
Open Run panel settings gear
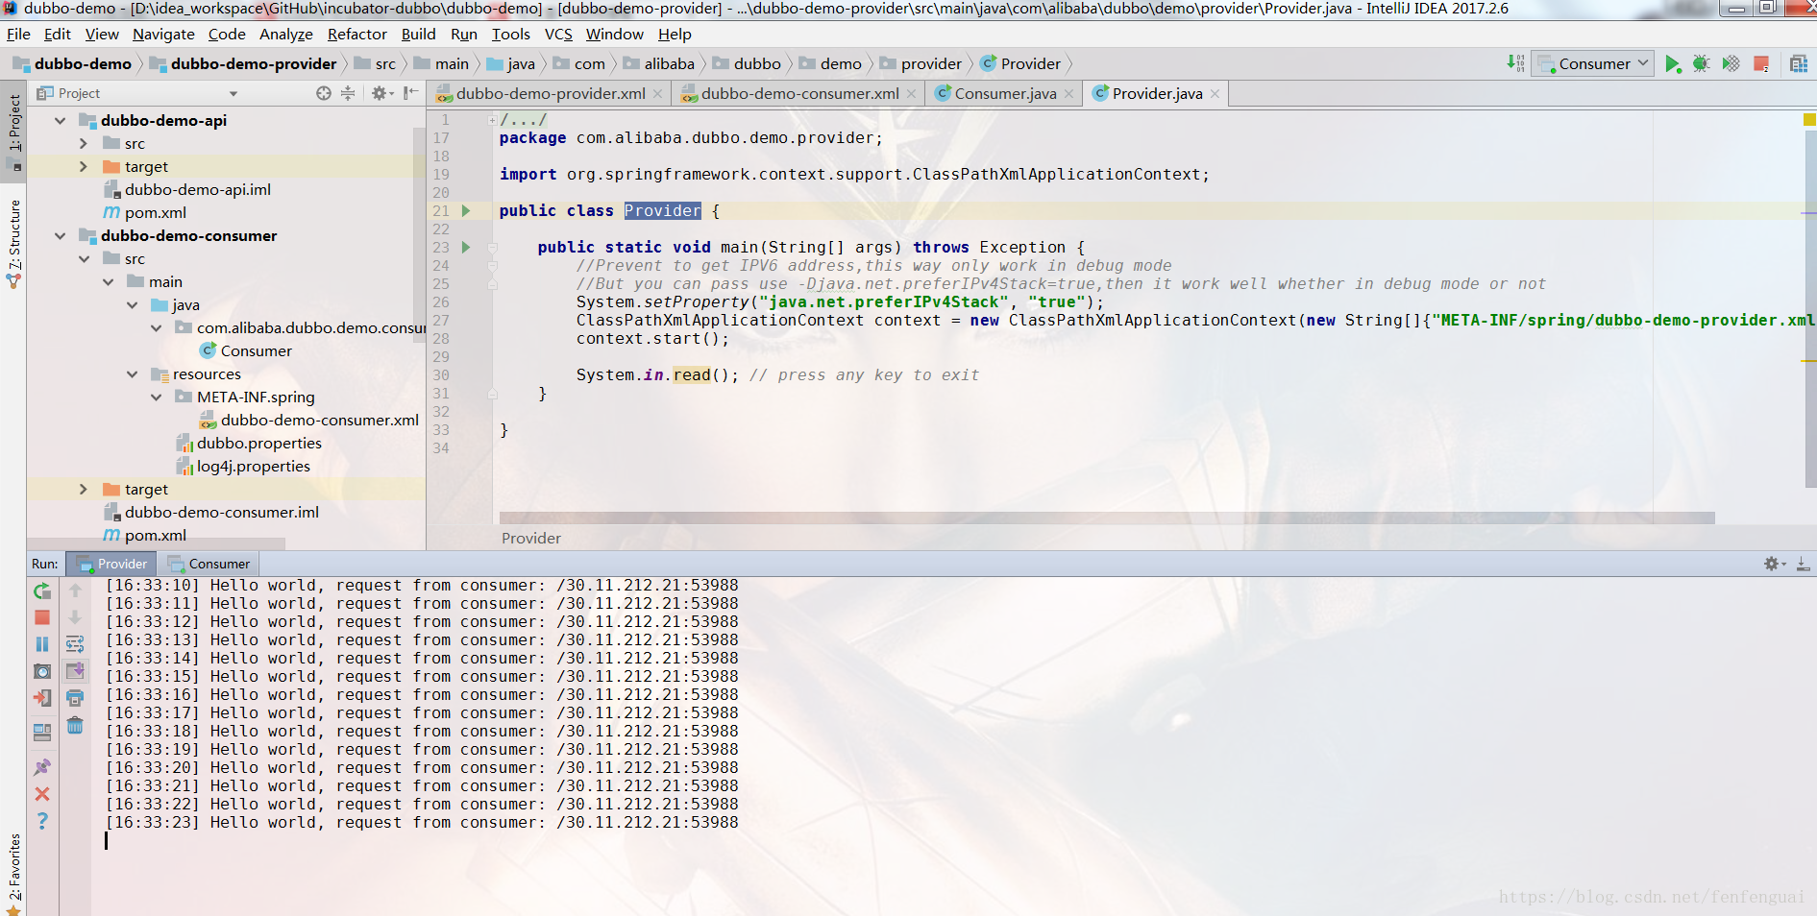point(1772,564)
